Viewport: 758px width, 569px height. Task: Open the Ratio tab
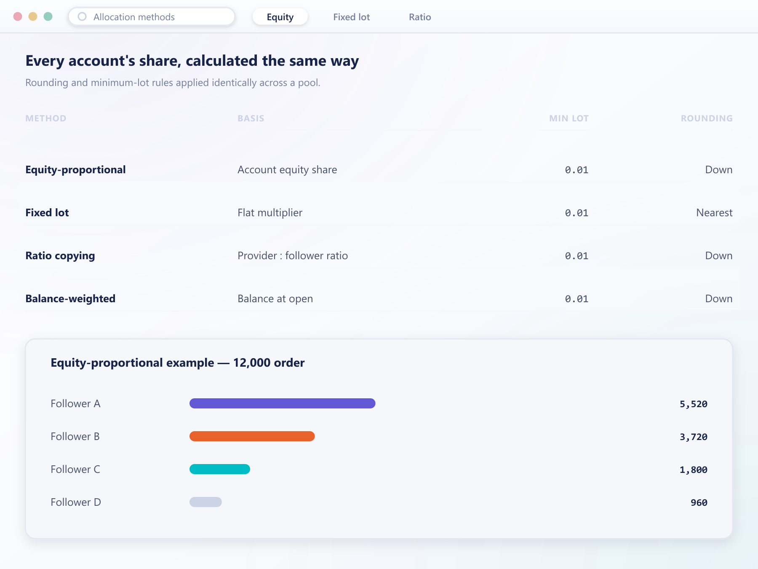(420, 17)
